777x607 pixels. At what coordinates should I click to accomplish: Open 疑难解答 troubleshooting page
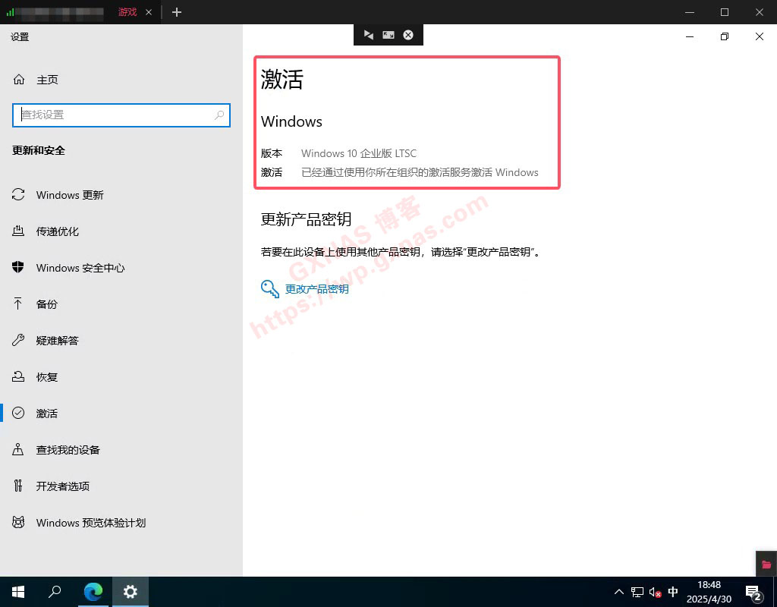[x=57, y=341]
